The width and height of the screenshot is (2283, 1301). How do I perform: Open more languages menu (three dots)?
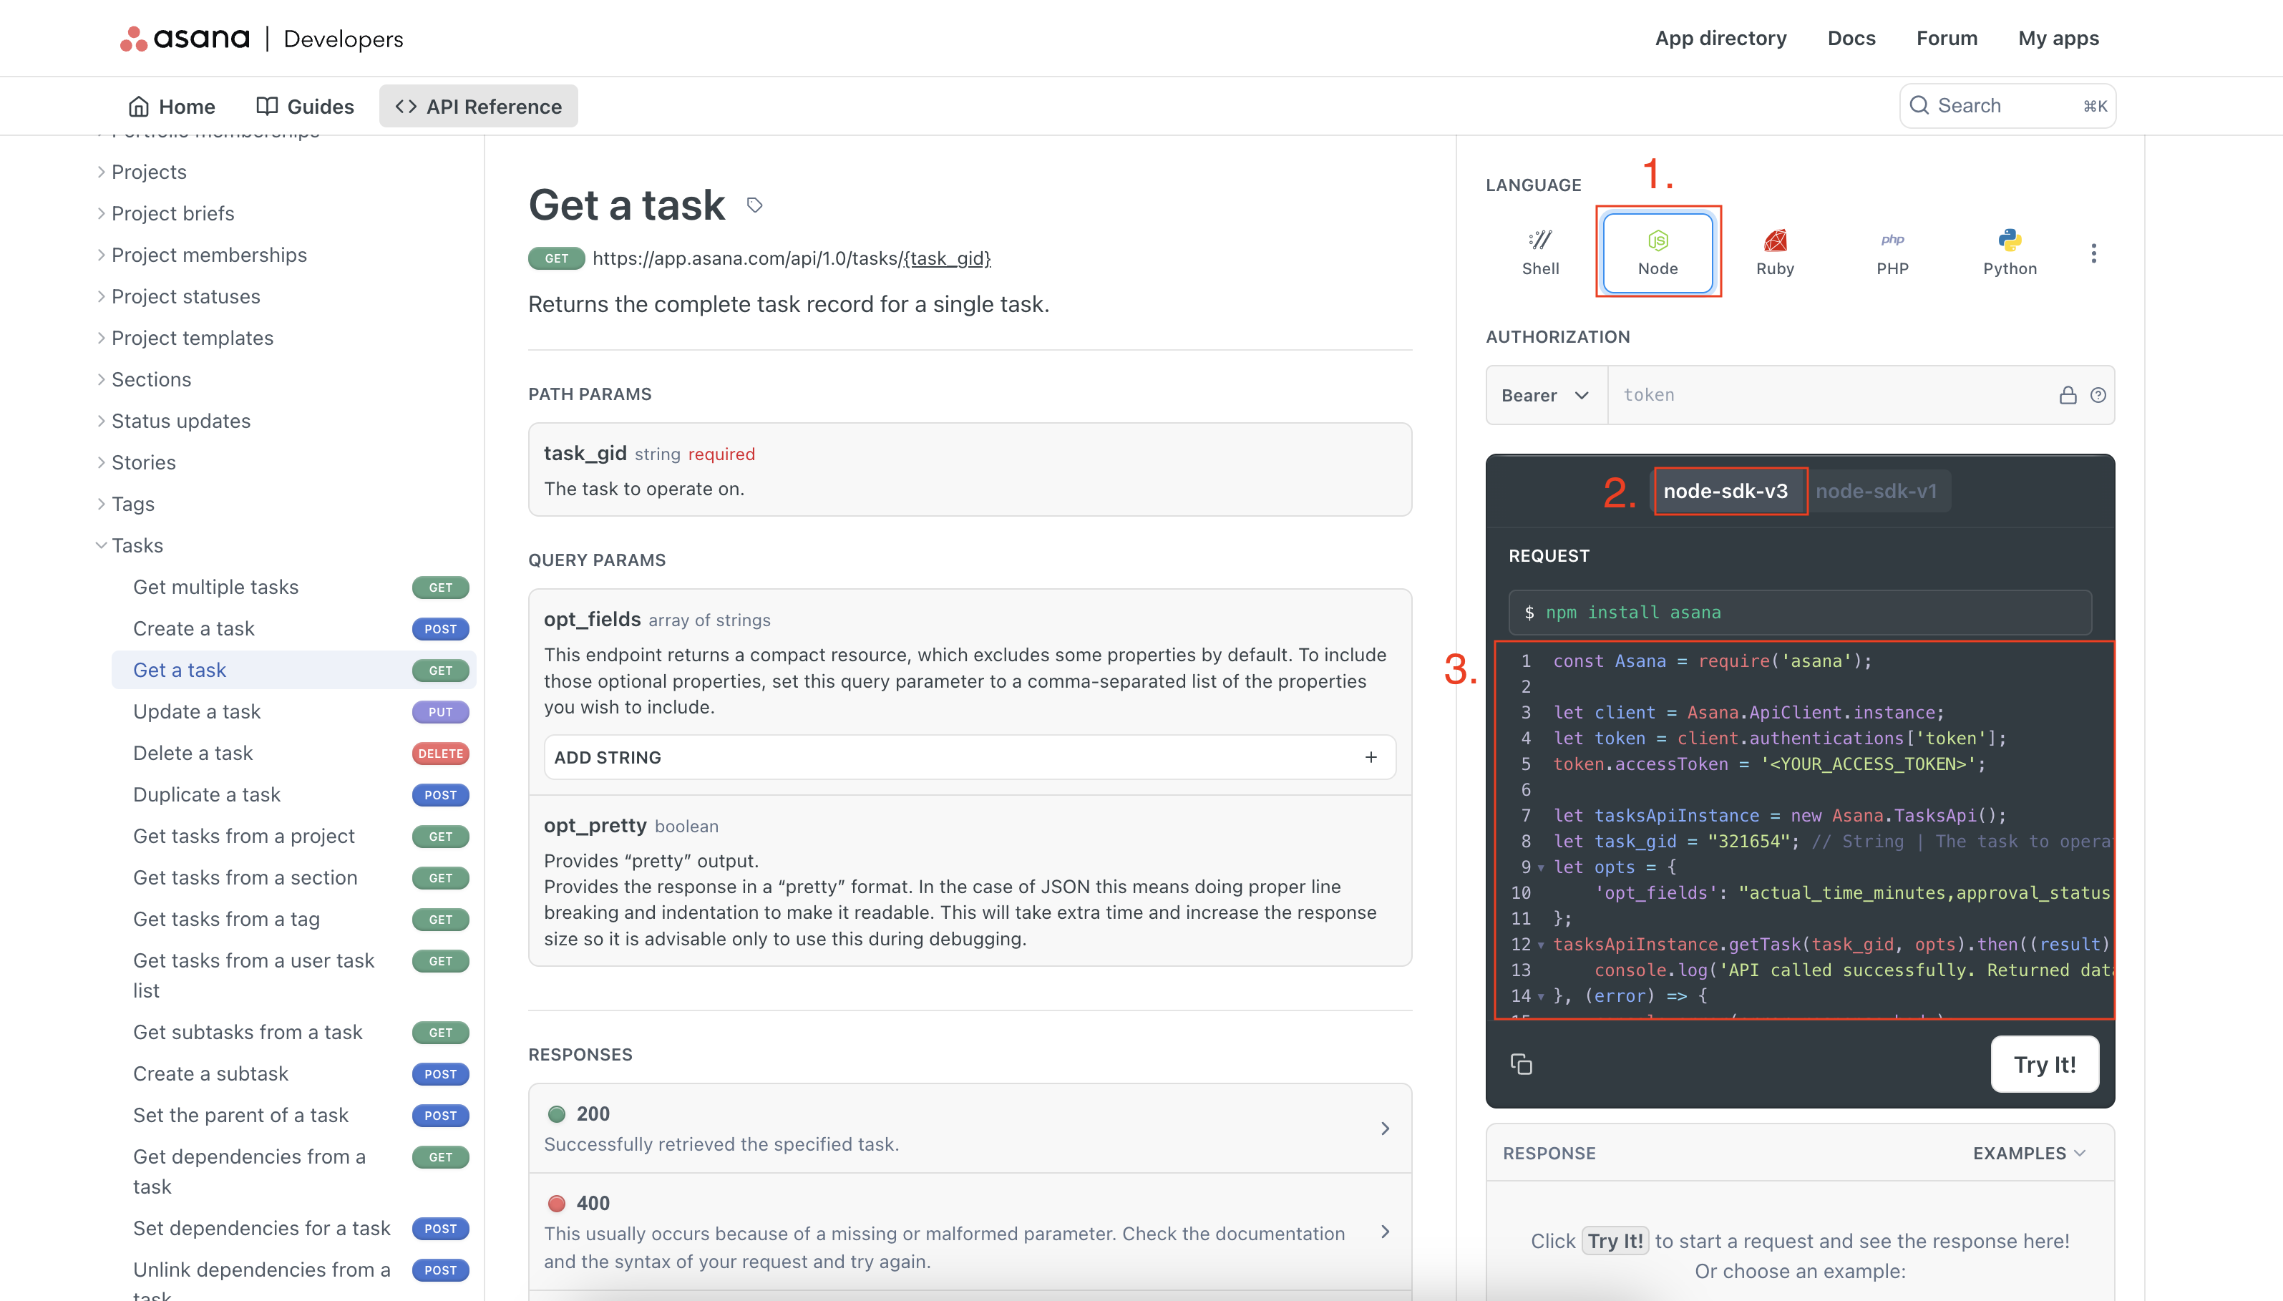(2093, 253)
